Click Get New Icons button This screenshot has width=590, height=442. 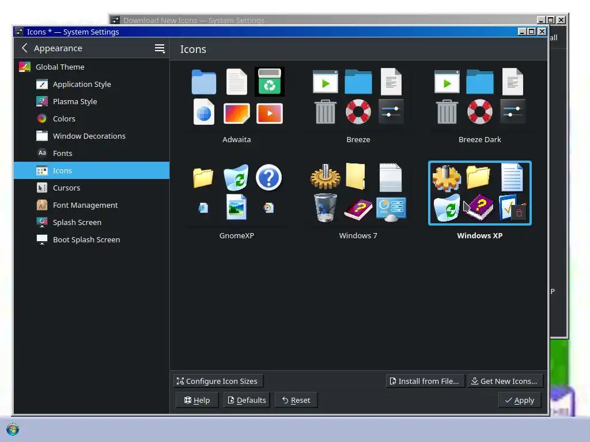(x=505, y=381)
